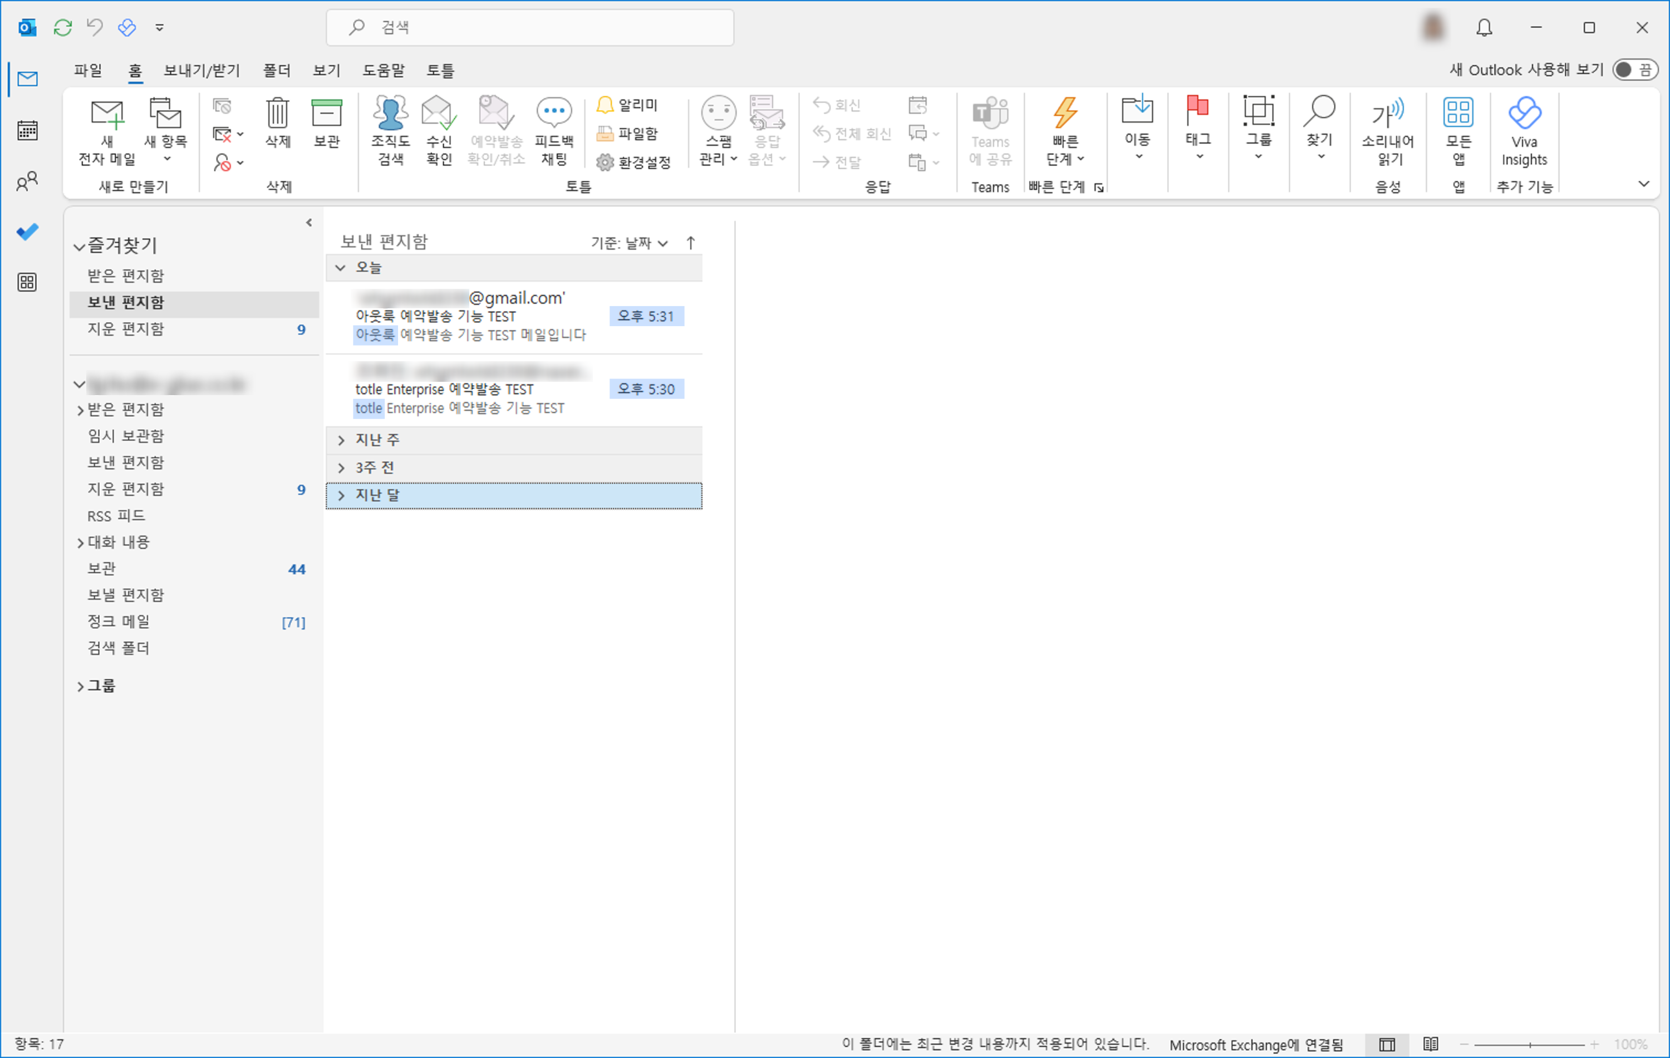Open the sort-by date (기준: 날짜) dropdown
Viewport: 1670px width, 1058px height.
click(x=629, y=243)
